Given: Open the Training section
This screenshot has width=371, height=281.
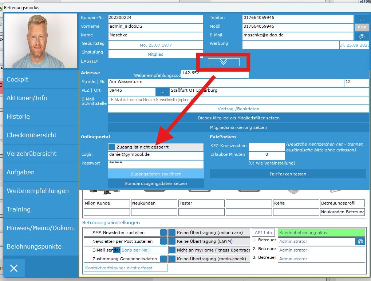Looking at the screenshot, I should pyautogui.click(x=41, y=209).
